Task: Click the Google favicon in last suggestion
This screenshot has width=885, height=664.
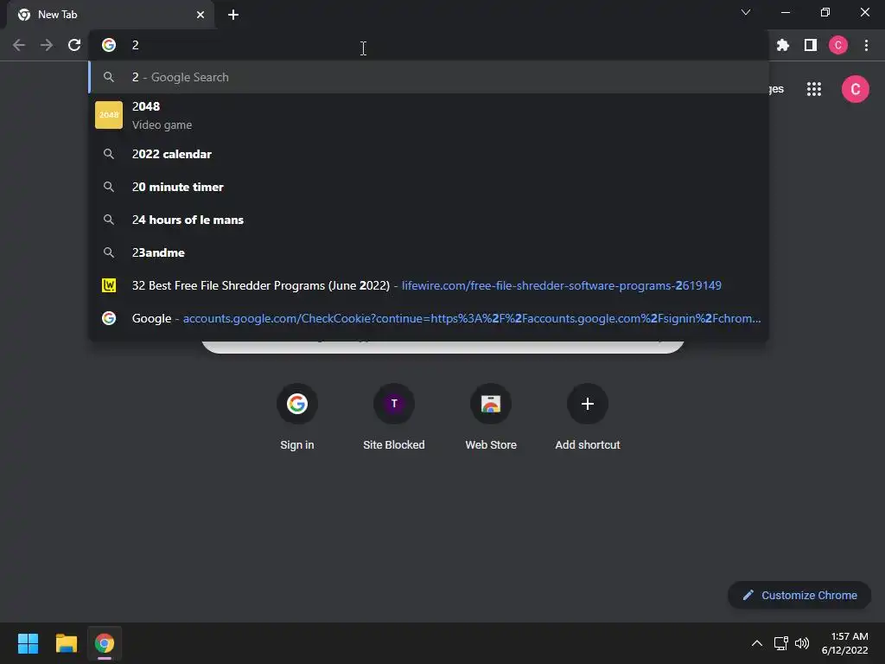Action: (109, 318)
